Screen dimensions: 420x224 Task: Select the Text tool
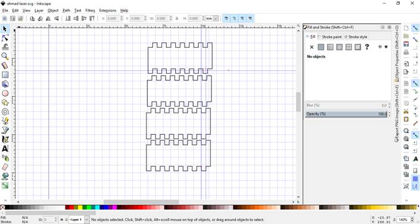point(5,148)
